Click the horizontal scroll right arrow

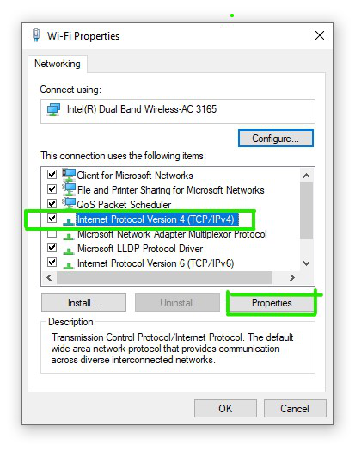pos(292,277)
